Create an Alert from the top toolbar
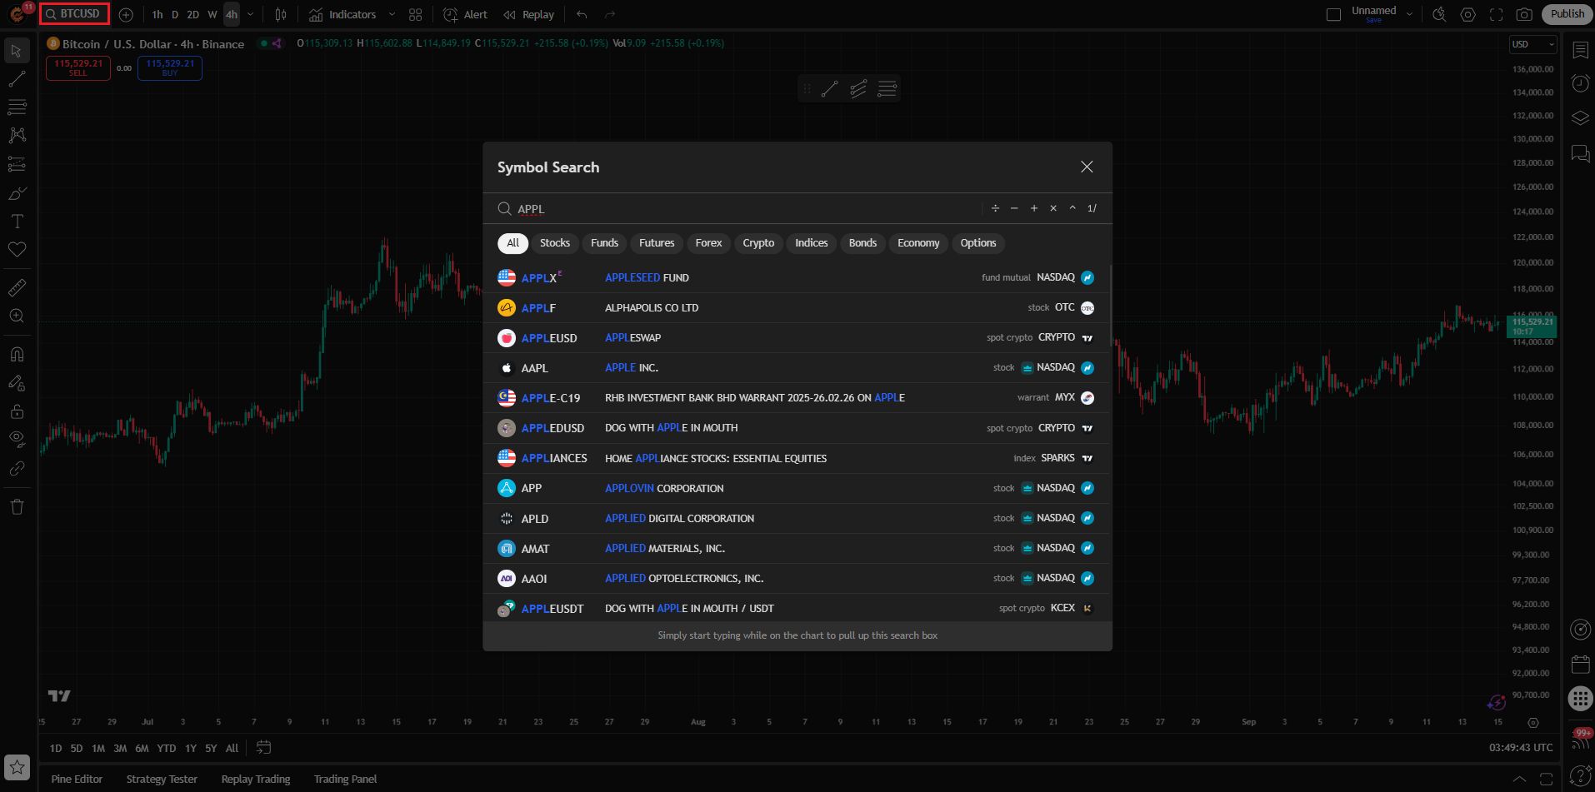Screen dimensions: 1595x792 coord(466,15)
